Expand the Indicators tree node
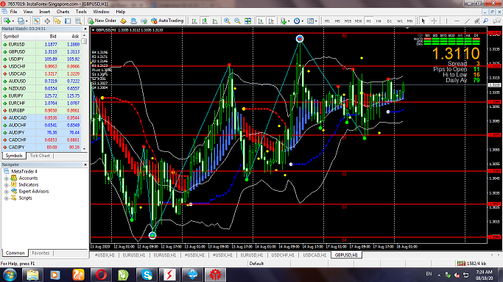503x282 pixels. click(6, 185)
